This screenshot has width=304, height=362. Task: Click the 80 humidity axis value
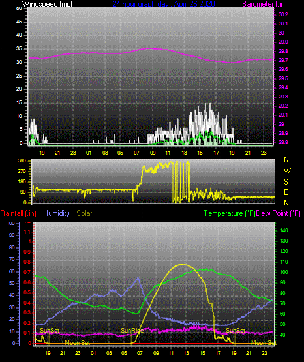coord(12,247)
